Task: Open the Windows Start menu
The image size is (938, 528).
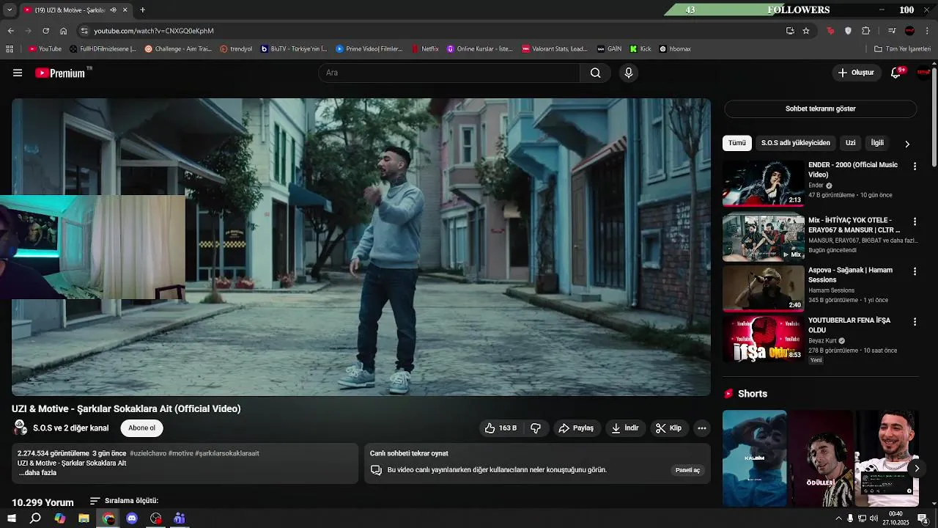Action: tap(12, 518)
